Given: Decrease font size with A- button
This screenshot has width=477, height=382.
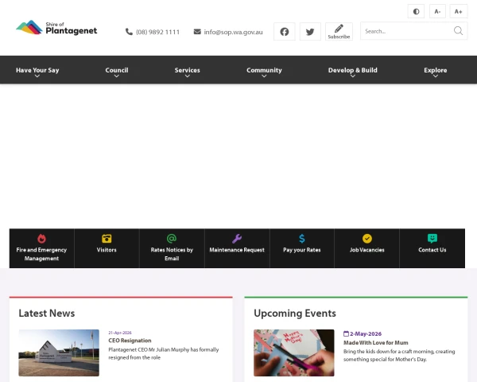Looking at the screenshot, I should click(x=437, y=12).
